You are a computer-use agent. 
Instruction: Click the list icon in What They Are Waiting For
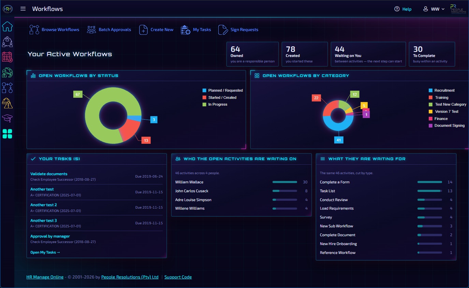click(323, 159)
